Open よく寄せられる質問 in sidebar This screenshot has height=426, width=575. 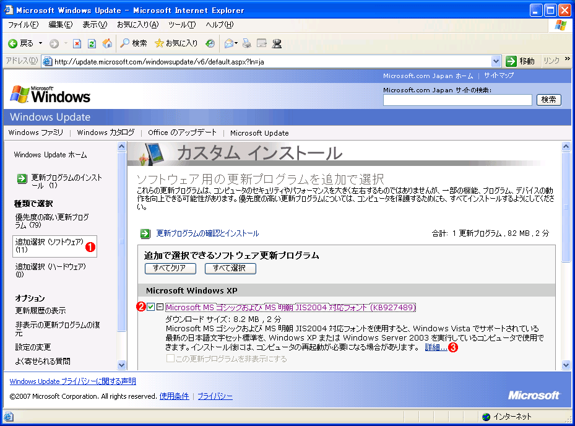coord(43,362)
